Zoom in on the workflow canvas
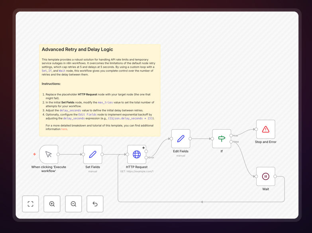The height and width of the screenshot is (233, 312). 52,204
